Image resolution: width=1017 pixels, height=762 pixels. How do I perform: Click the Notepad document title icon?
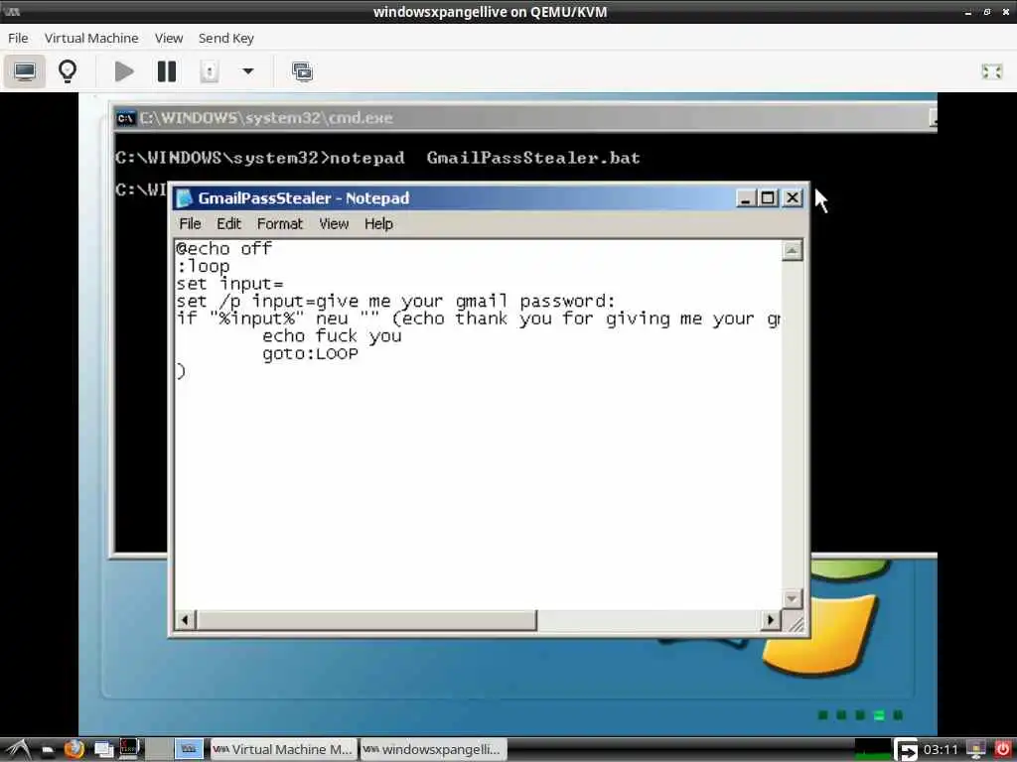tap(184, 197)
